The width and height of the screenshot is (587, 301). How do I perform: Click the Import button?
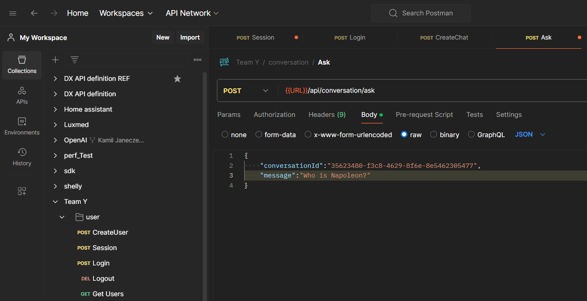(x=190, y=37)
